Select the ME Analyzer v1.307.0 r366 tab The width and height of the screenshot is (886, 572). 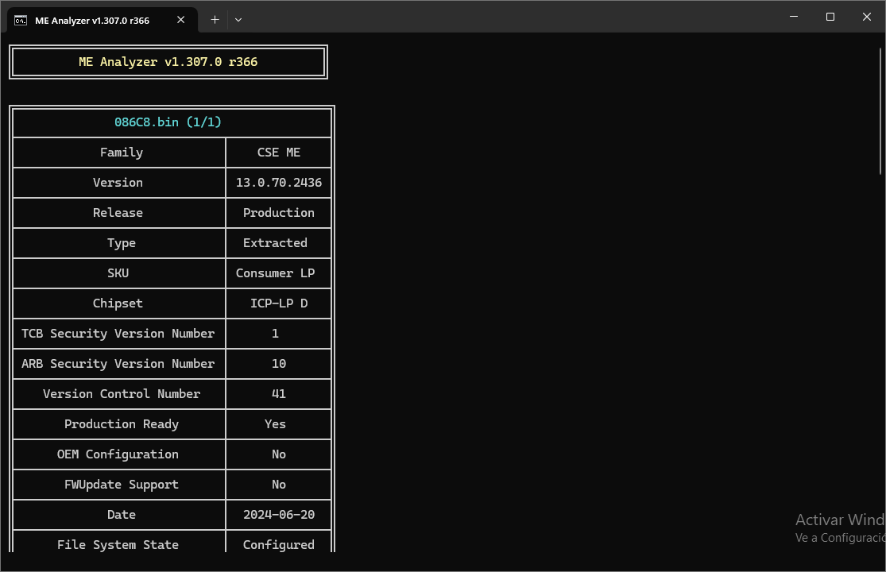(103, 20)
